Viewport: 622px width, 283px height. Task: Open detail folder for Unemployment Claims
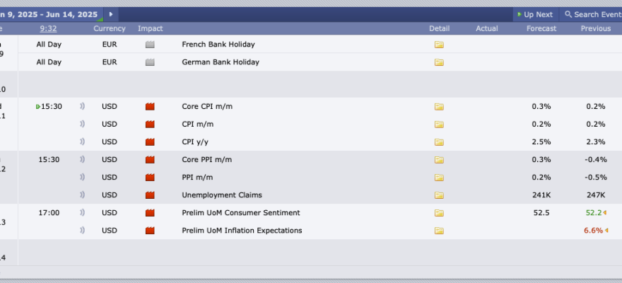(439, 195)
